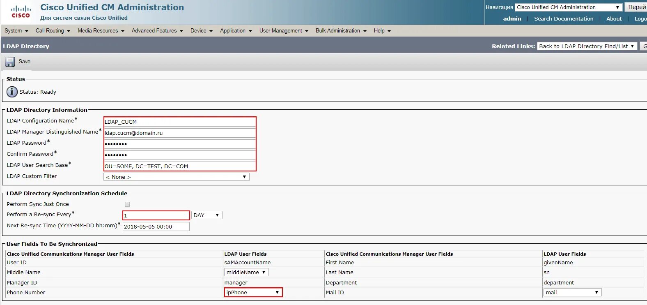This screenshot has height=305, width=647.
Task: Expand the LDAP Custom Filter dropdown
Action: (177, 177)
